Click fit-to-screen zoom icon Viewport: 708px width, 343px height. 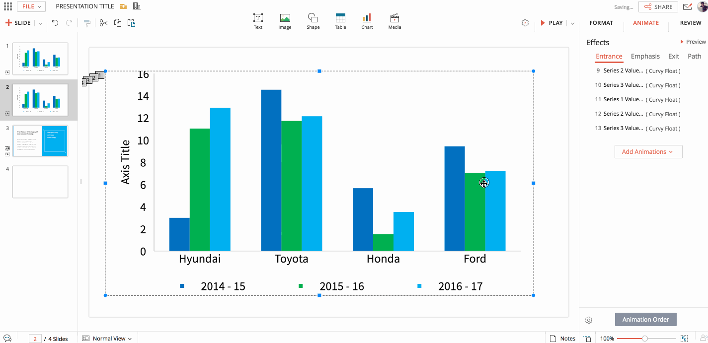point(684,339)
